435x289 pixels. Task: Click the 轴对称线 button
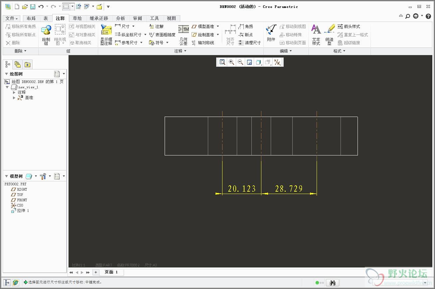(203, 43)
